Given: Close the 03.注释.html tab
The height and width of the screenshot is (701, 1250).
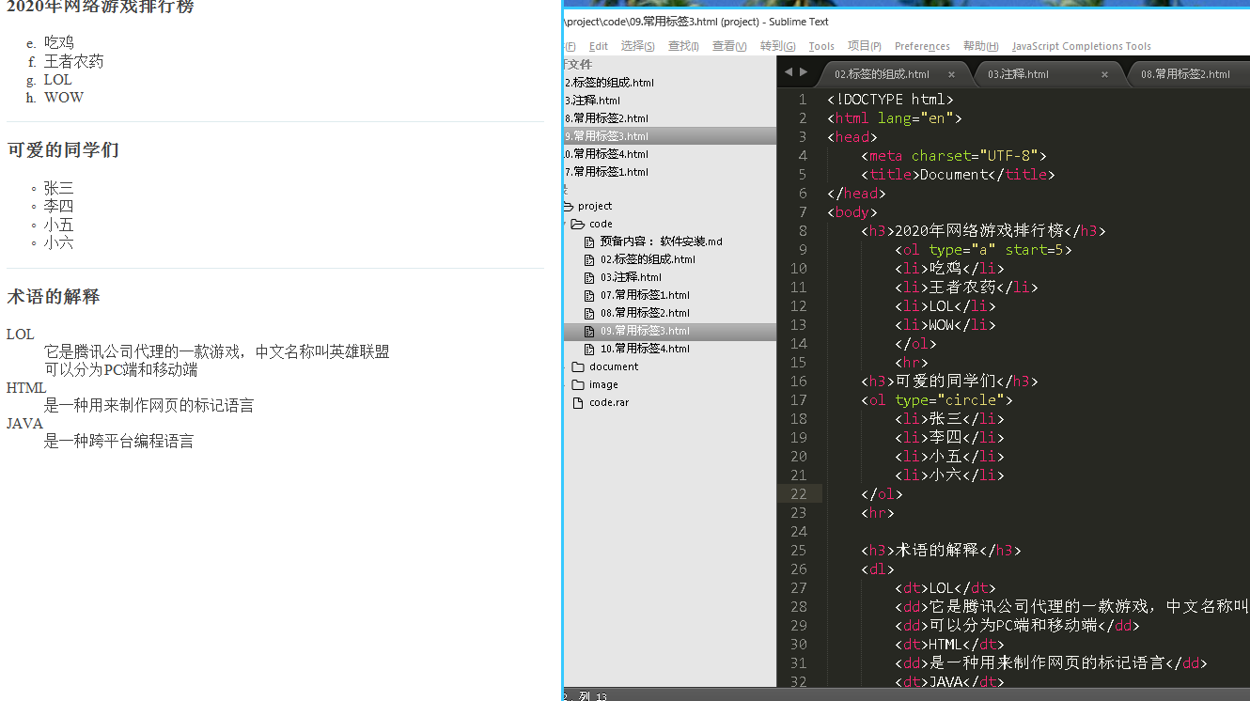Looking at the screenshot, I should click(x=1104, y=74).
